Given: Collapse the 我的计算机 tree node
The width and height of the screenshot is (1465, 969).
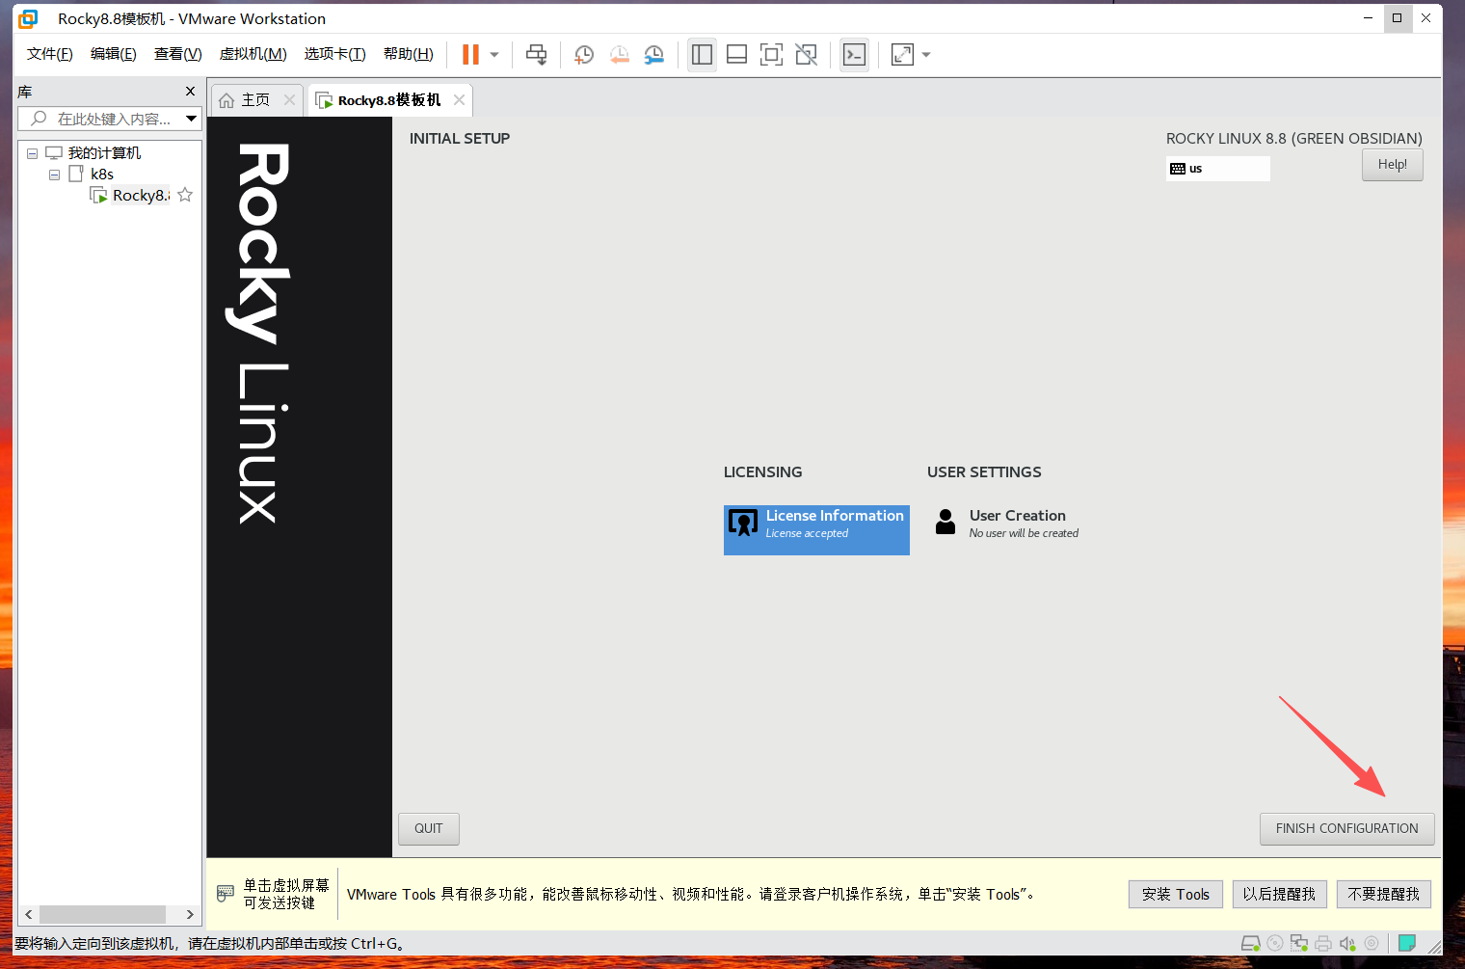Looking at the screenshot, I should pos(33,153).
